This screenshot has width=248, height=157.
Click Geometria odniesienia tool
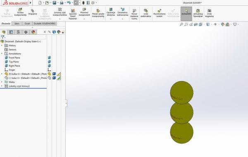[x=123, y=12]
